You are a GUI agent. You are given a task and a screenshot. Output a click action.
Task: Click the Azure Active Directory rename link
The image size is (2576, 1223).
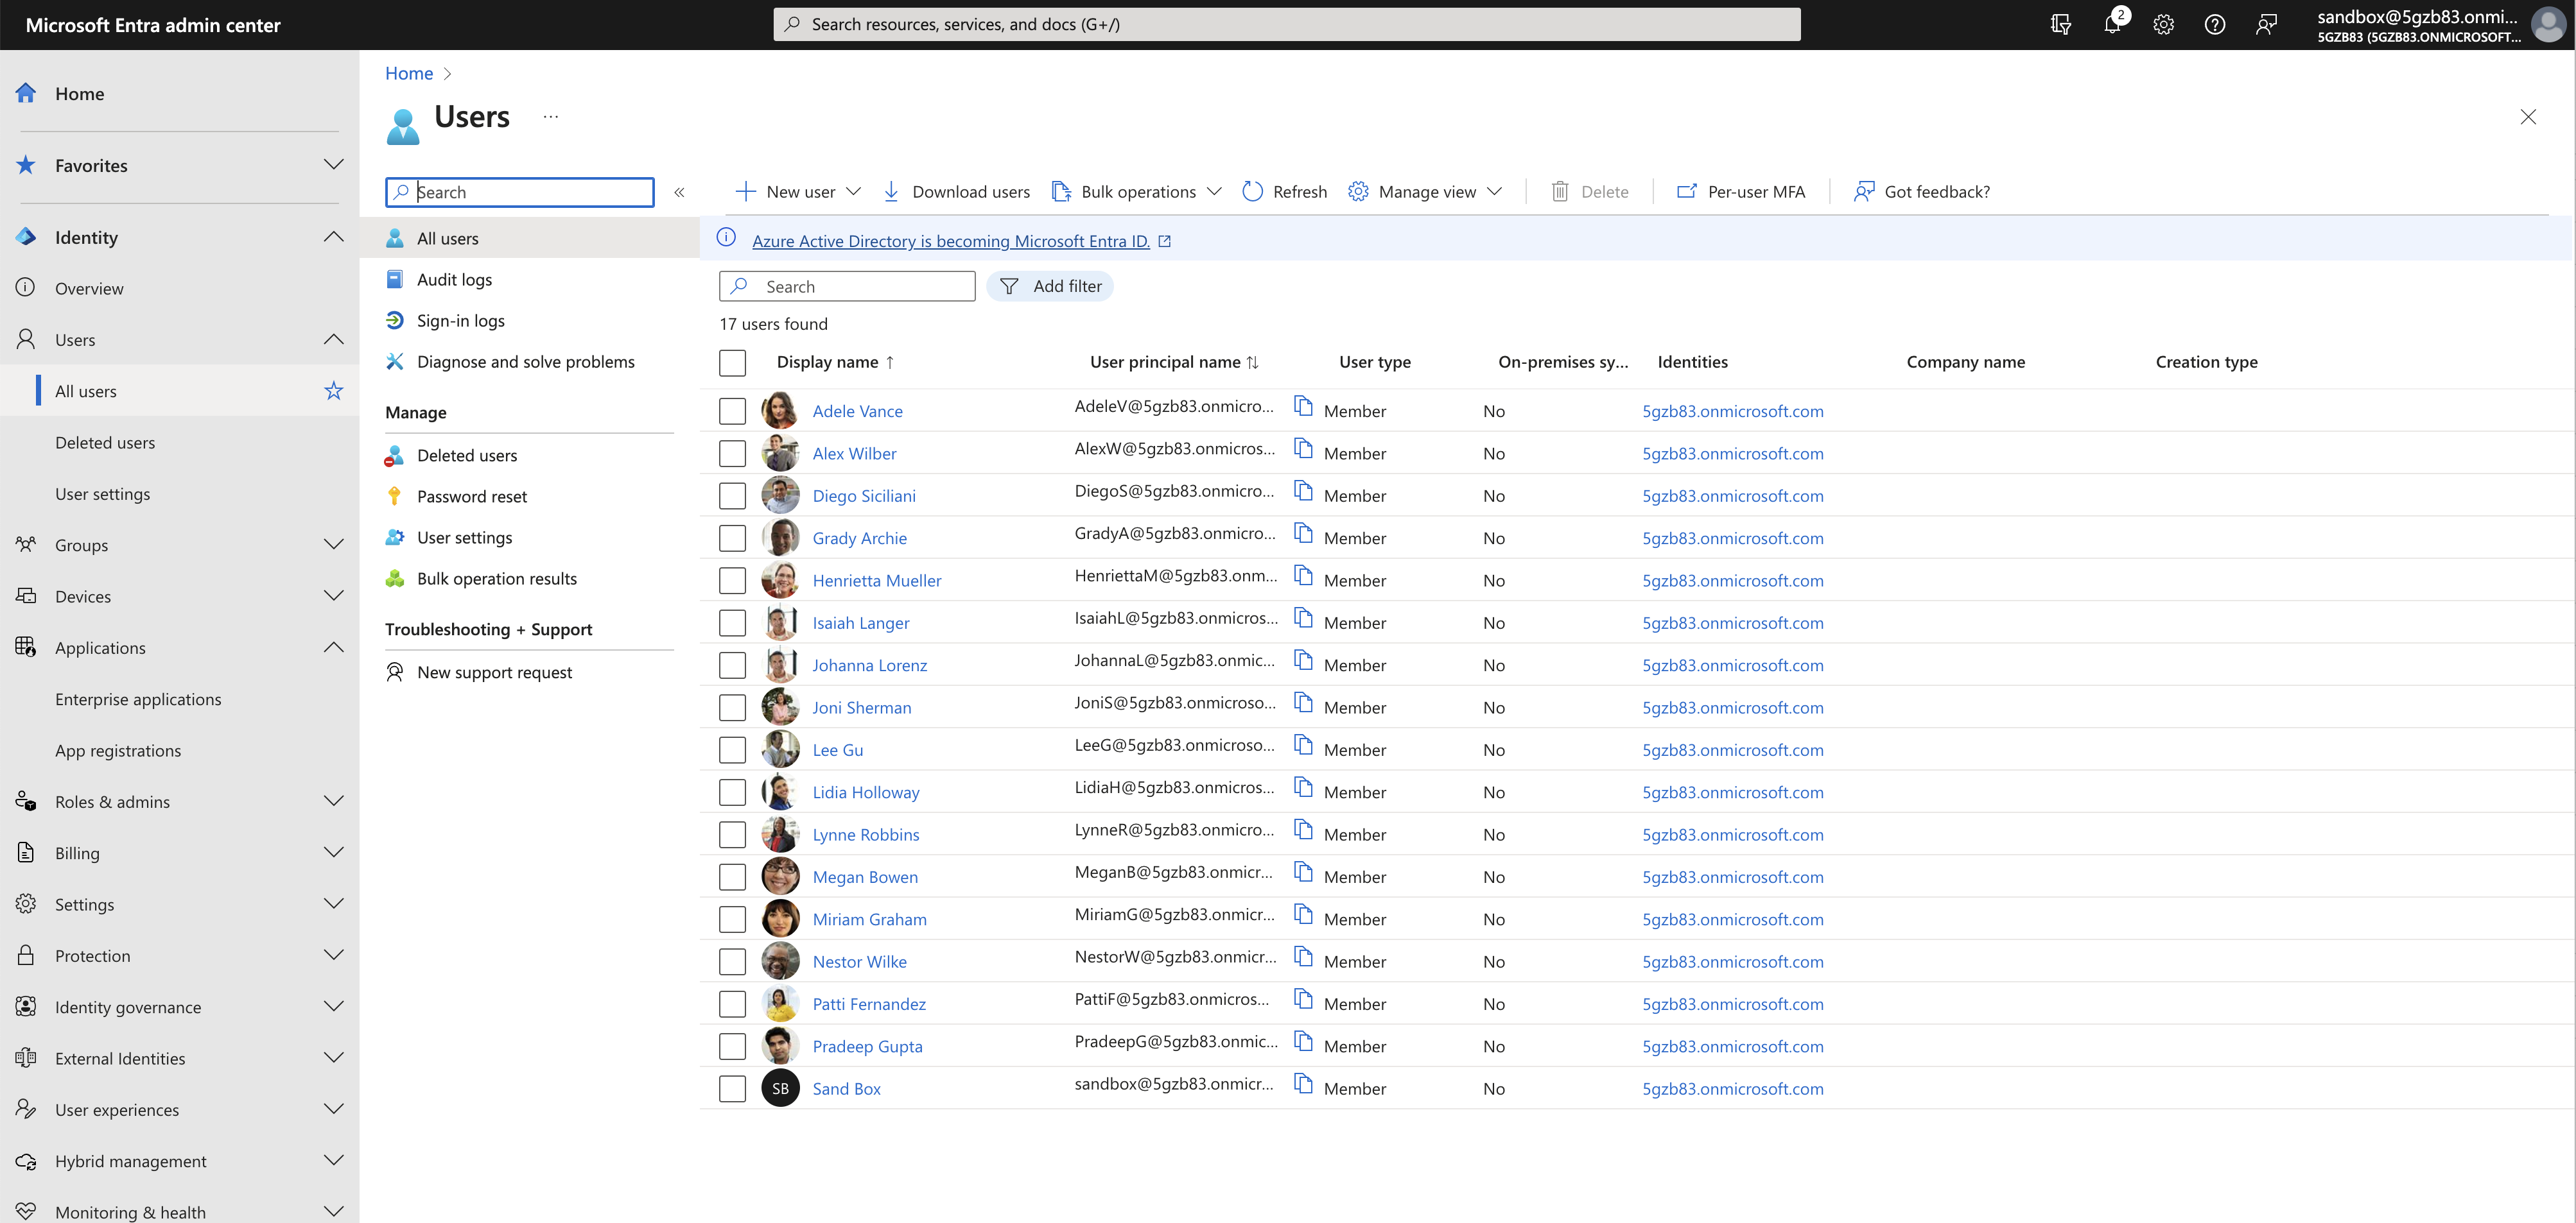[x=950, y=241]
